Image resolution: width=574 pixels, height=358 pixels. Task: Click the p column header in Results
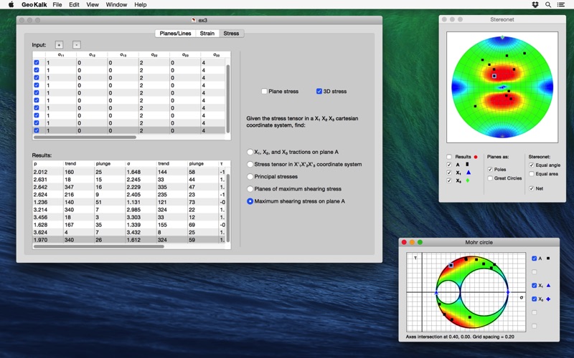coord(48,164)
